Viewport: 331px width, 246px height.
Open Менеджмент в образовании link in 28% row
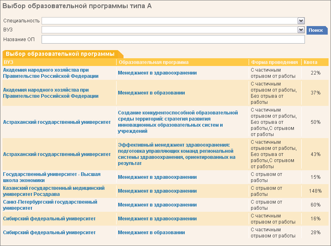(x=151, y=233)
